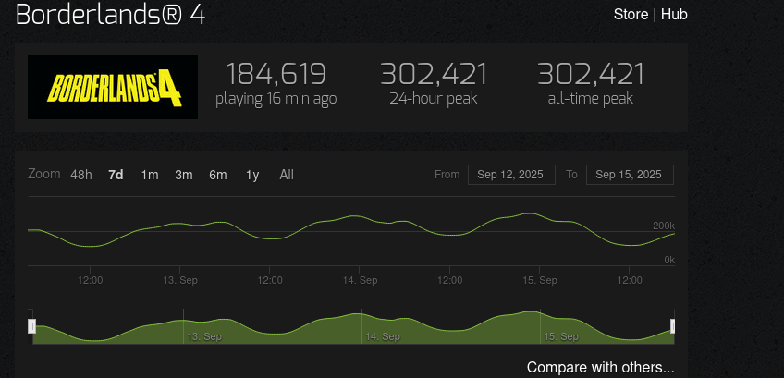
Task: Set chart zoom to 1y
Action: tap(252, 175)
